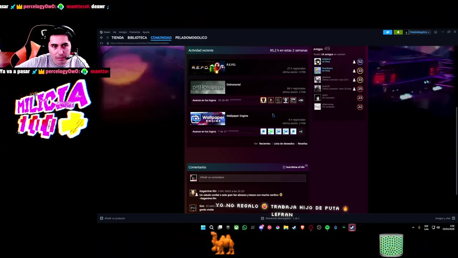Click the Steam page URL bar
This screenshot has height=258, width=458.
coord(140,43)
